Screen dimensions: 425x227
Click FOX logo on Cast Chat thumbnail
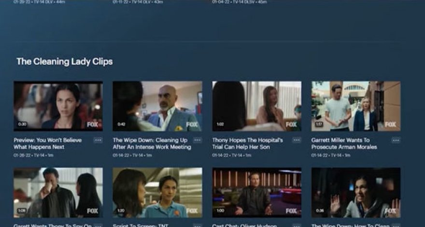[x=291, y=211]
